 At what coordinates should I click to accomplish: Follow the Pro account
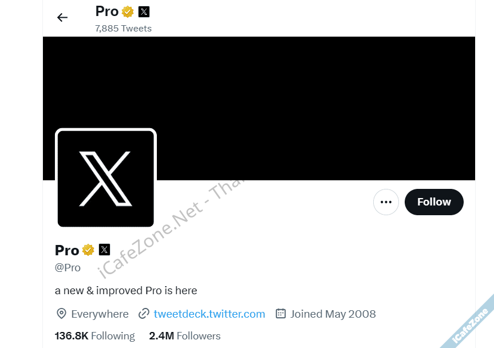point(434,202)
